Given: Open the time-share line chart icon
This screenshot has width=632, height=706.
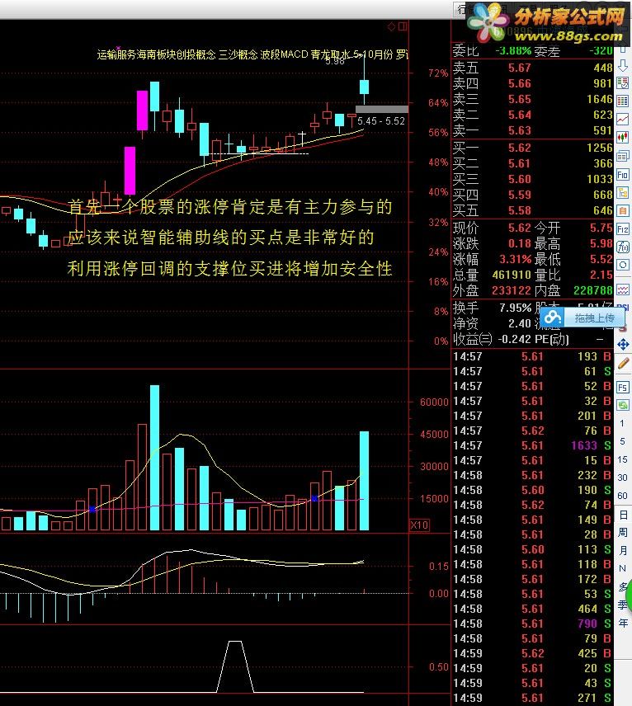Looking at the screenshot, I should click(623, 120).
